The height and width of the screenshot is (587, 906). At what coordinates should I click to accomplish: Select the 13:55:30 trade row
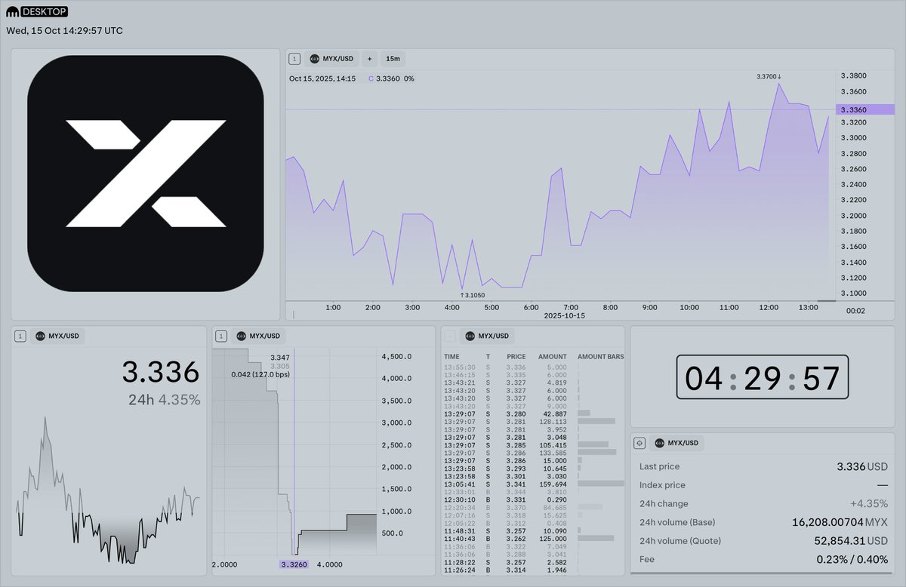pos(534,366)
